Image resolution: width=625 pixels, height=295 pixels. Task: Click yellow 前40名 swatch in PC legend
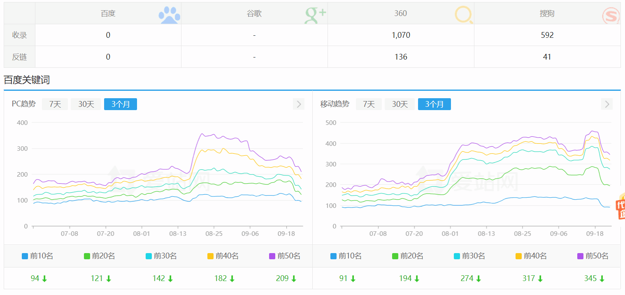[x=210, y=256]
